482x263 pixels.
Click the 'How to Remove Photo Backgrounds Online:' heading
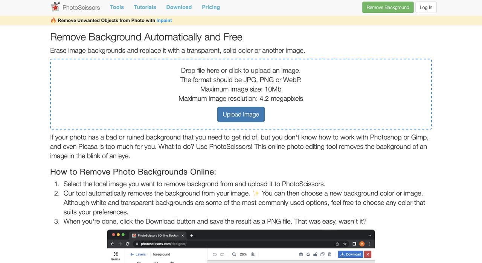pos(133,172)
